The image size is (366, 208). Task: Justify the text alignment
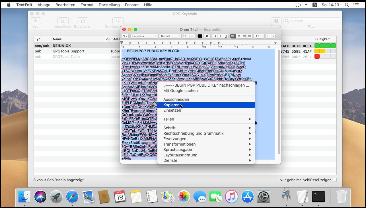point(249,36)
